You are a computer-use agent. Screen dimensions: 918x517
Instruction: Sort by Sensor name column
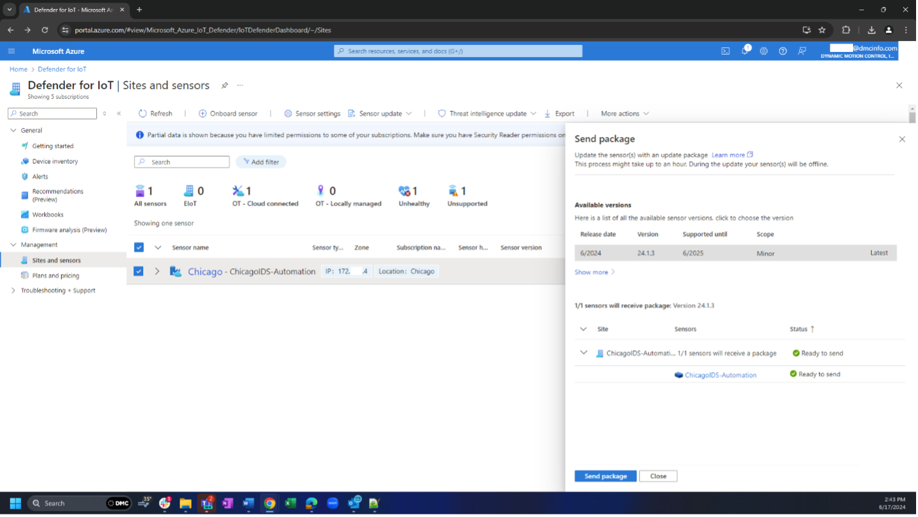[x=190, y=248]
